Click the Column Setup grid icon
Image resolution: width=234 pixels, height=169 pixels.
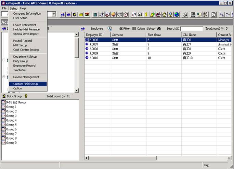point(134,29)
